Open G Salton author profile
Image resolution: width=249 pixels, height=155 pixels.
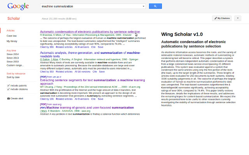(x=45, y=59)
